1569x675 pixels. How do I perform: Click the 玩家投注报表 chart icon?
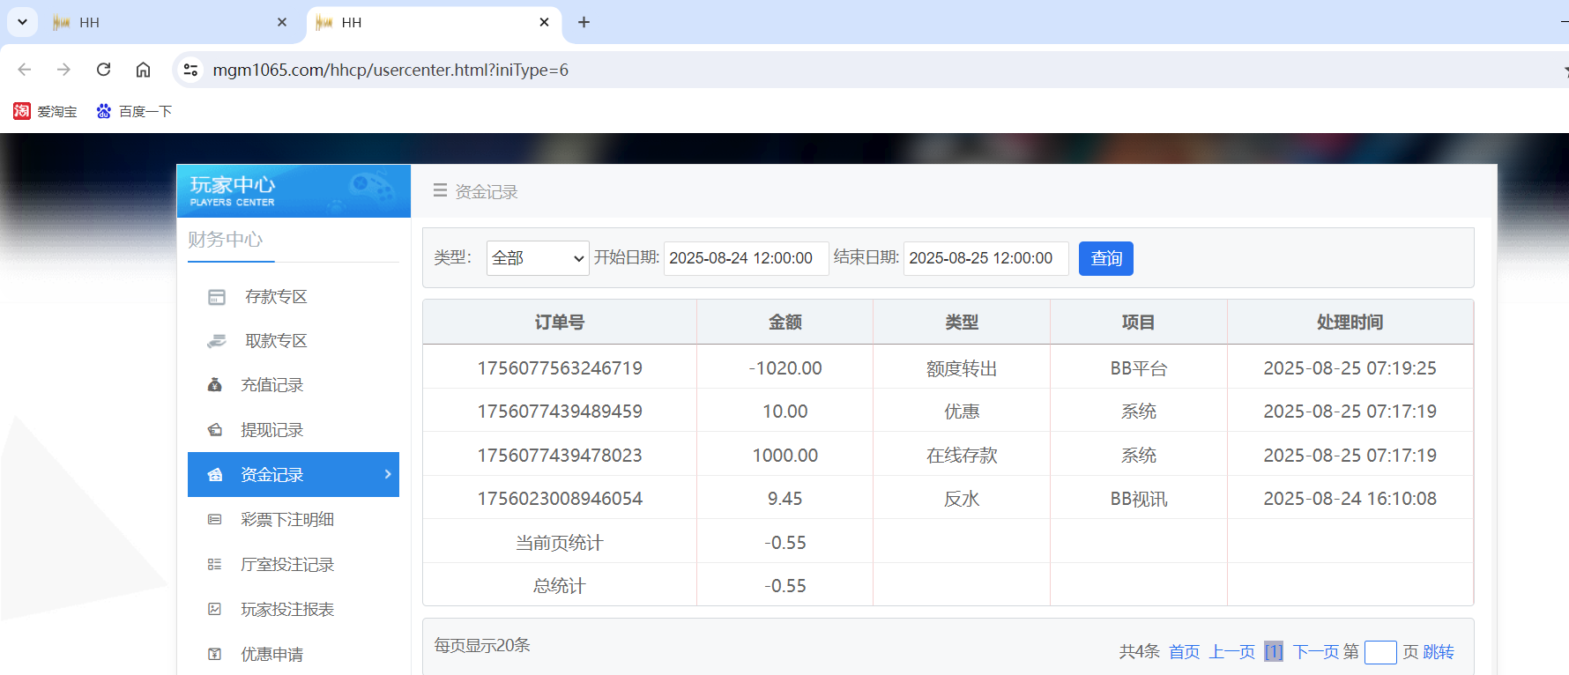tap(214, 610)
